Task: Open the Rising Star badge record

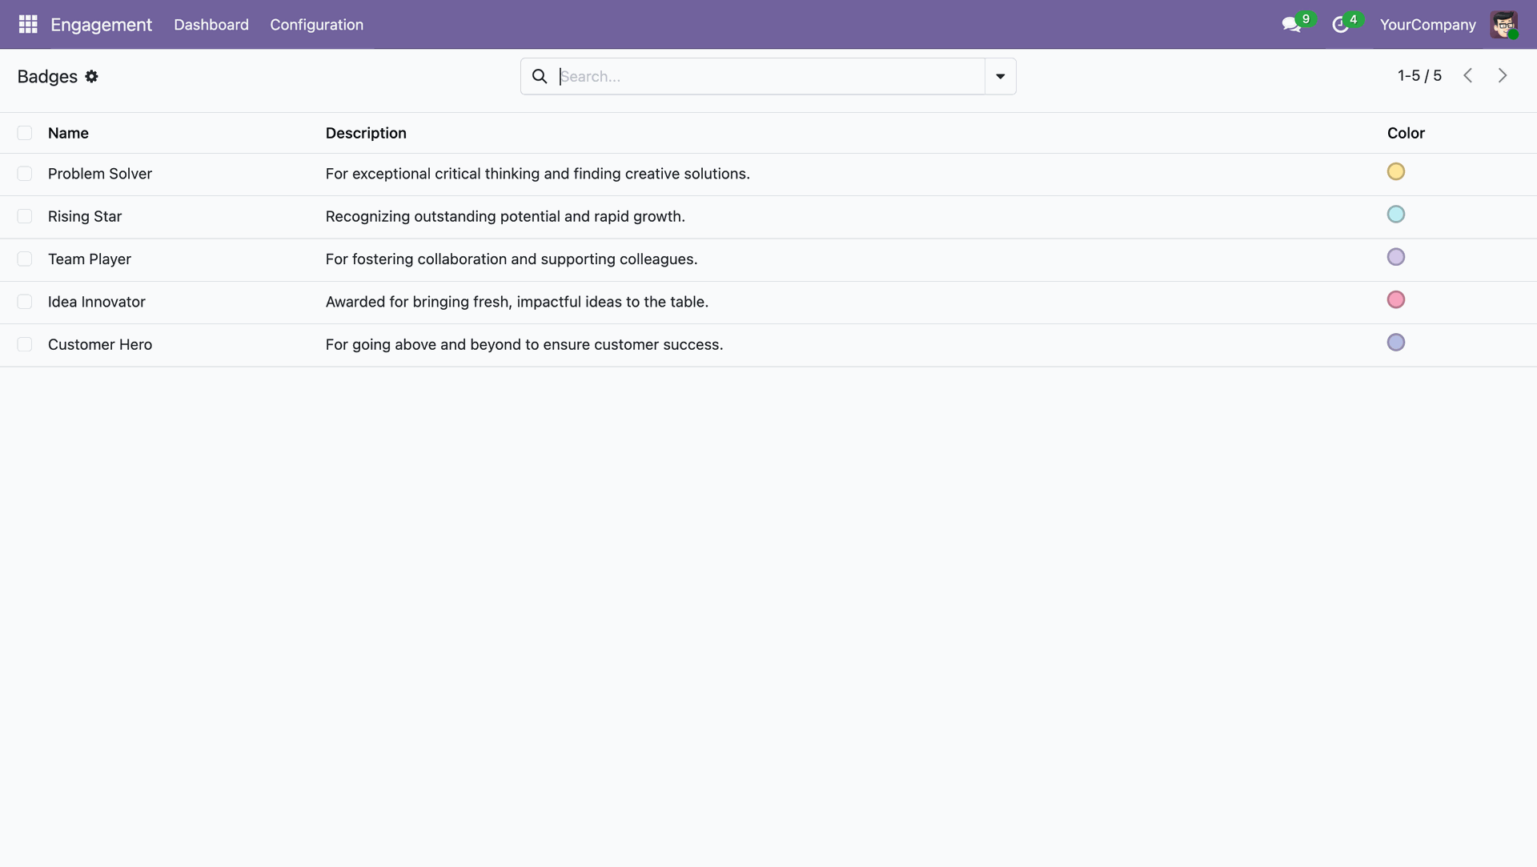Action: click(85, 216)
